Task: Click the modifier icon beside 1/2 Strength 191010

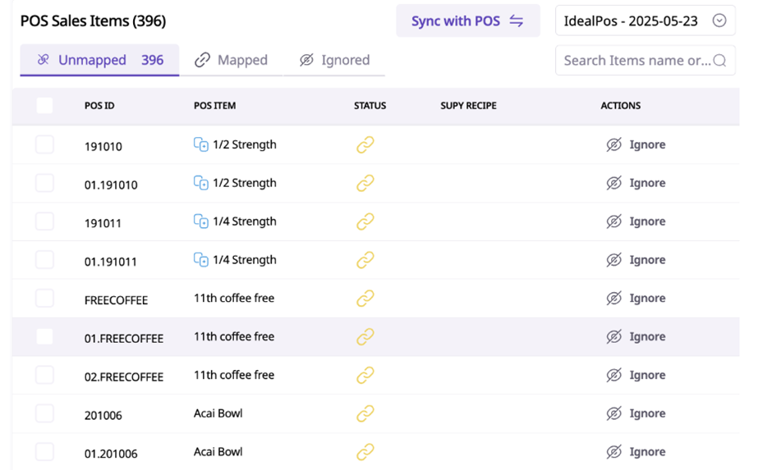Action: [200, 145]
